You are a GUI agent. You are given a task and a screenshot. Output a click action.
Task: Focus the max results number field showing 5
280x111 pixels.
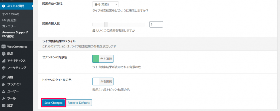[156, 25]
